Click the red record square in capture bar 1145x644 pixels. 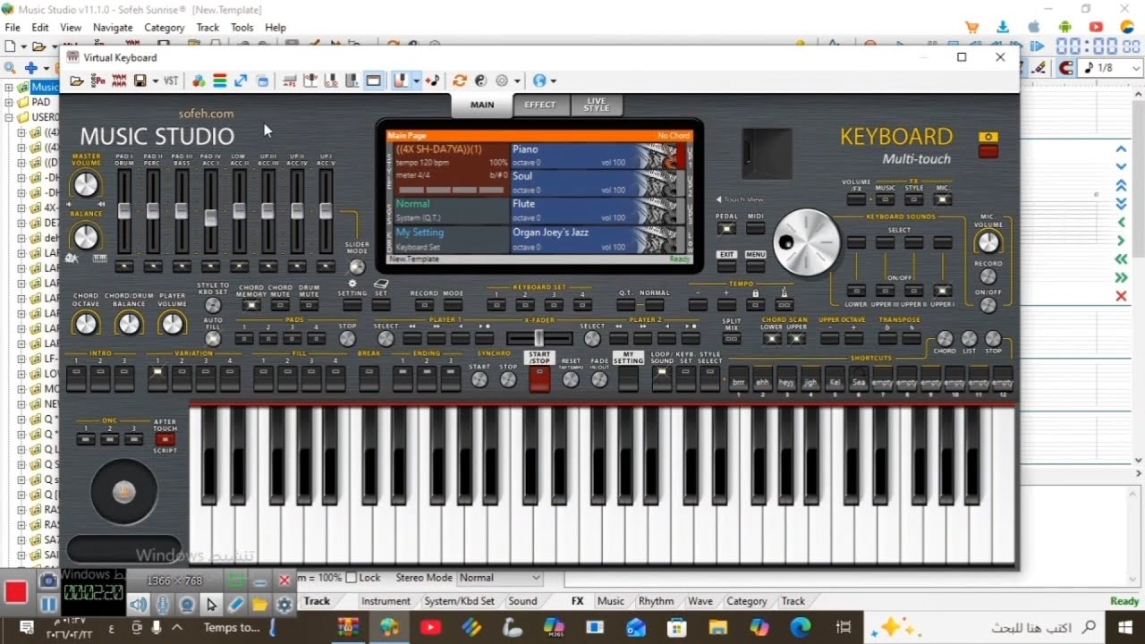tap(16, 591)
